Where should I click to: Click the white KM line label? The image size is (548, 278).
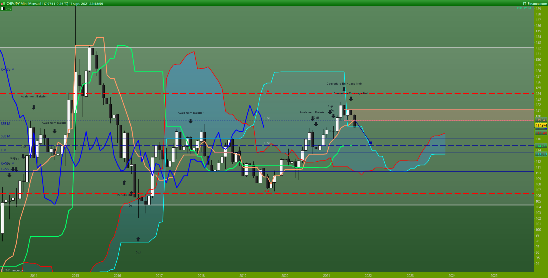267,143
